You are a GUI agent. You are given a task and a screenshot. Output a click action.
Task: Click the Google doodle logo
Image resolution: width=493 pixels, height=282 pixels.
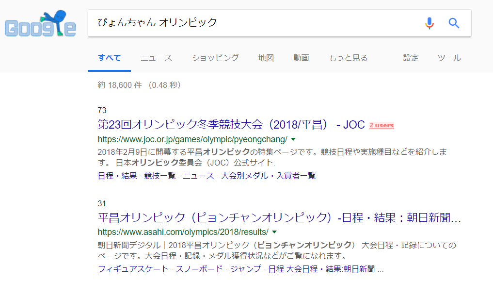pos(40,24)
